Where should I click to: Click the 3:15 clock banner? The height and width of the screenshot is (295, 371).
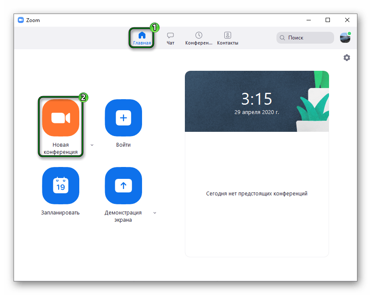tap(257, 102)
